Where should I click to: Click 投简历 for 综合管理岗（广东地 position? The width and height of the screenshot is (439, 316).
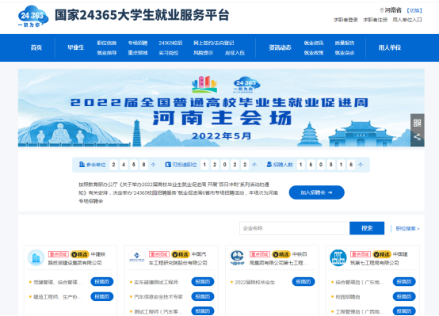pyautogui.click(x=404, y=282)
